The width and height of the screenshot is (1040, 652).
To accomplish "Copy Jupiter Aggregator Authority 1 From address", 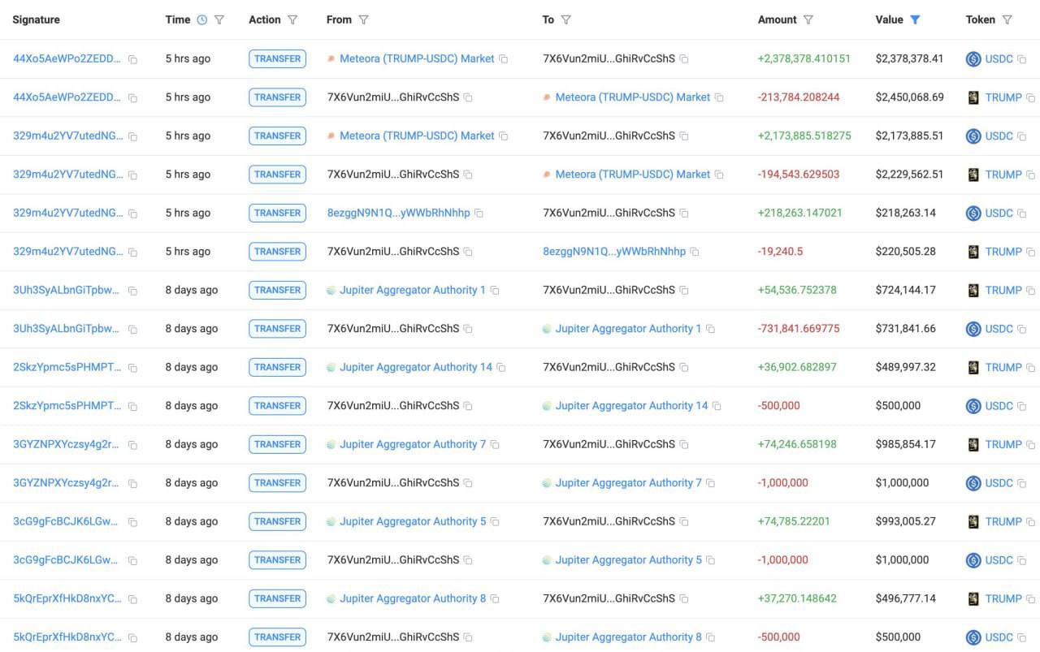I will pos(495,291).
